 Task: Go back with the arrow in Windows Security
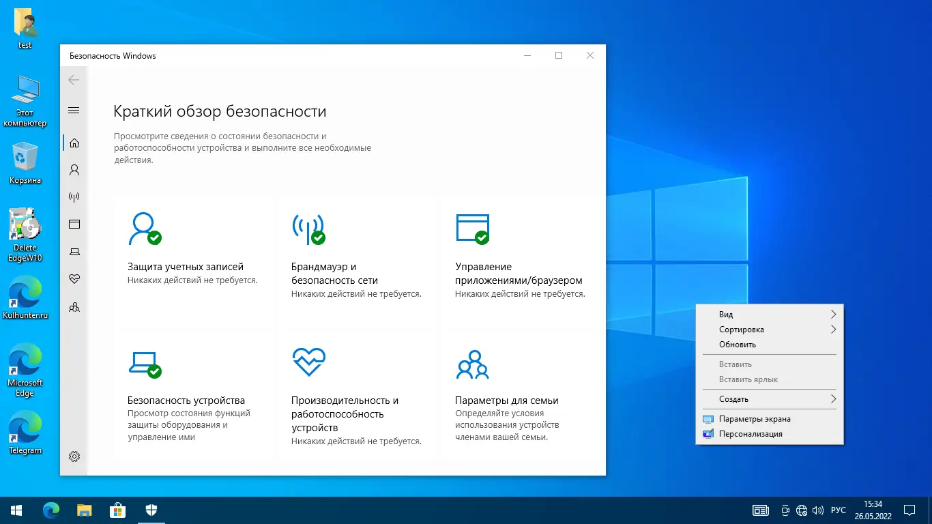pos(74,80)
